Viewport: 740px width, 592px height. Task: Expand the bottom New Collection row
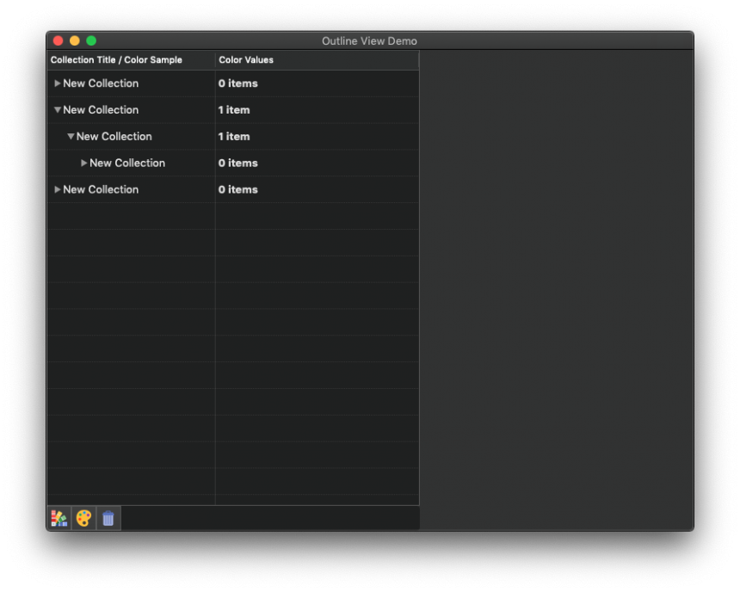tap(58, 189)
